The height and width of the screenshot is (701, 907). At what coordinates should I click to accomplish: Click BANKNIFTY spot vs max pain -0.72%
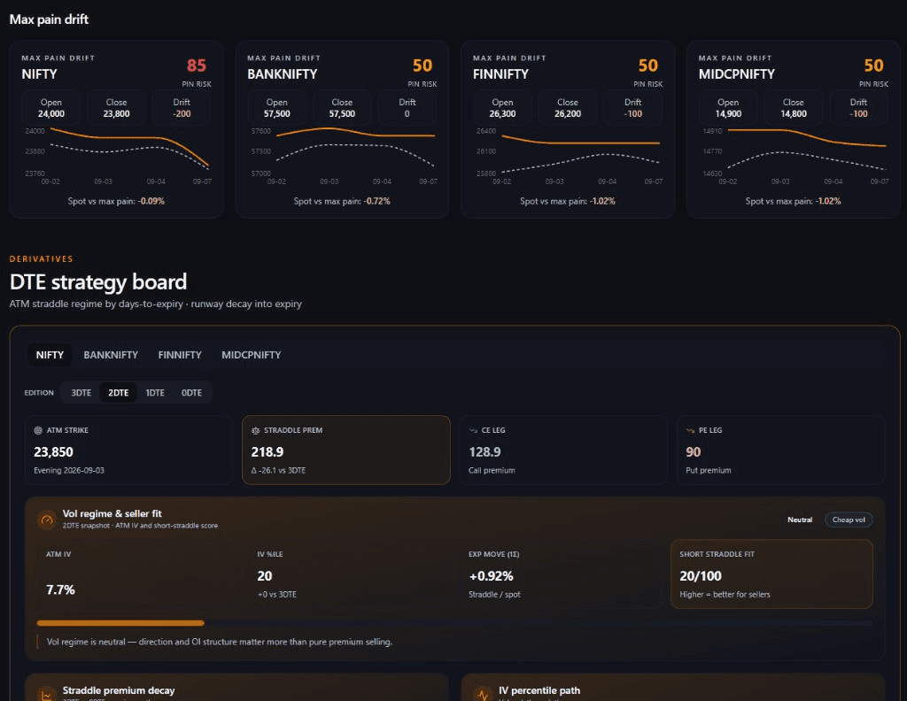(376, 201)
